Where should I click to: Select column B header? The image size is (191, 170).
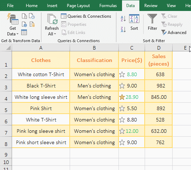[94, 48]
